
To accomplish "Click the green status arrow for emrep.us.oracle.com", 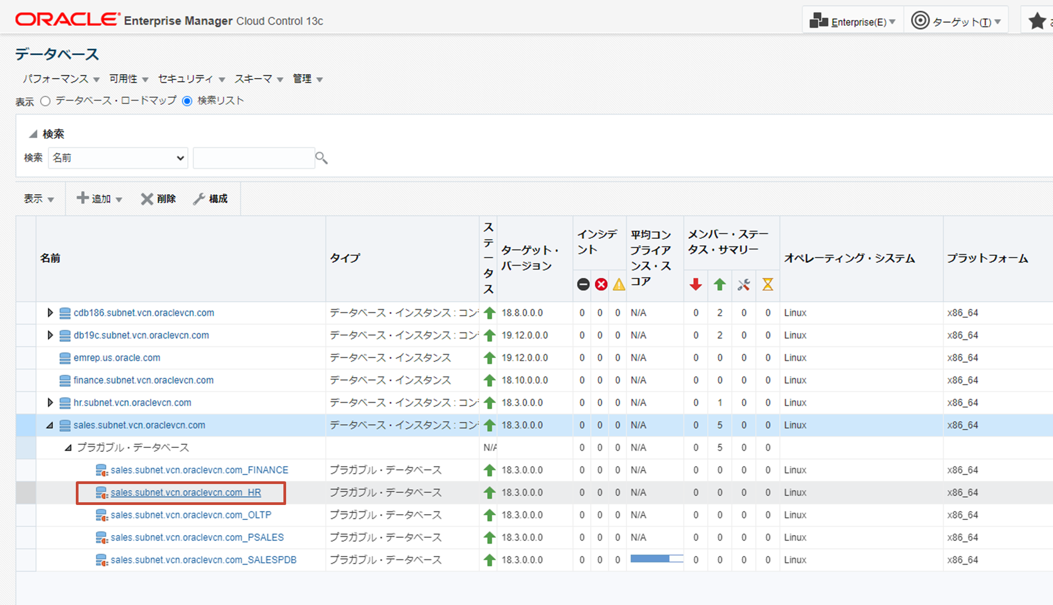I will pyautogui.click(x=488, y=358).
